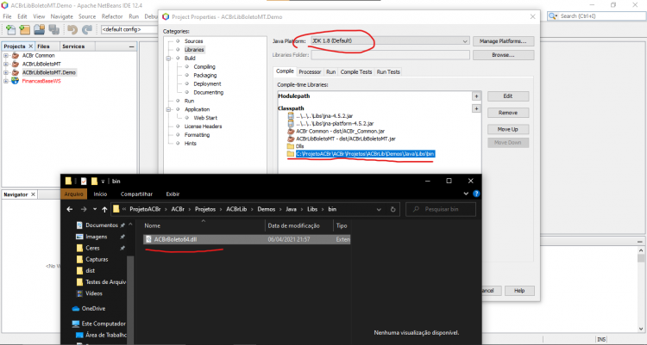647x345 pixels.
Task: Click the plus button beside Modulepath
Action: click(476, 95)
